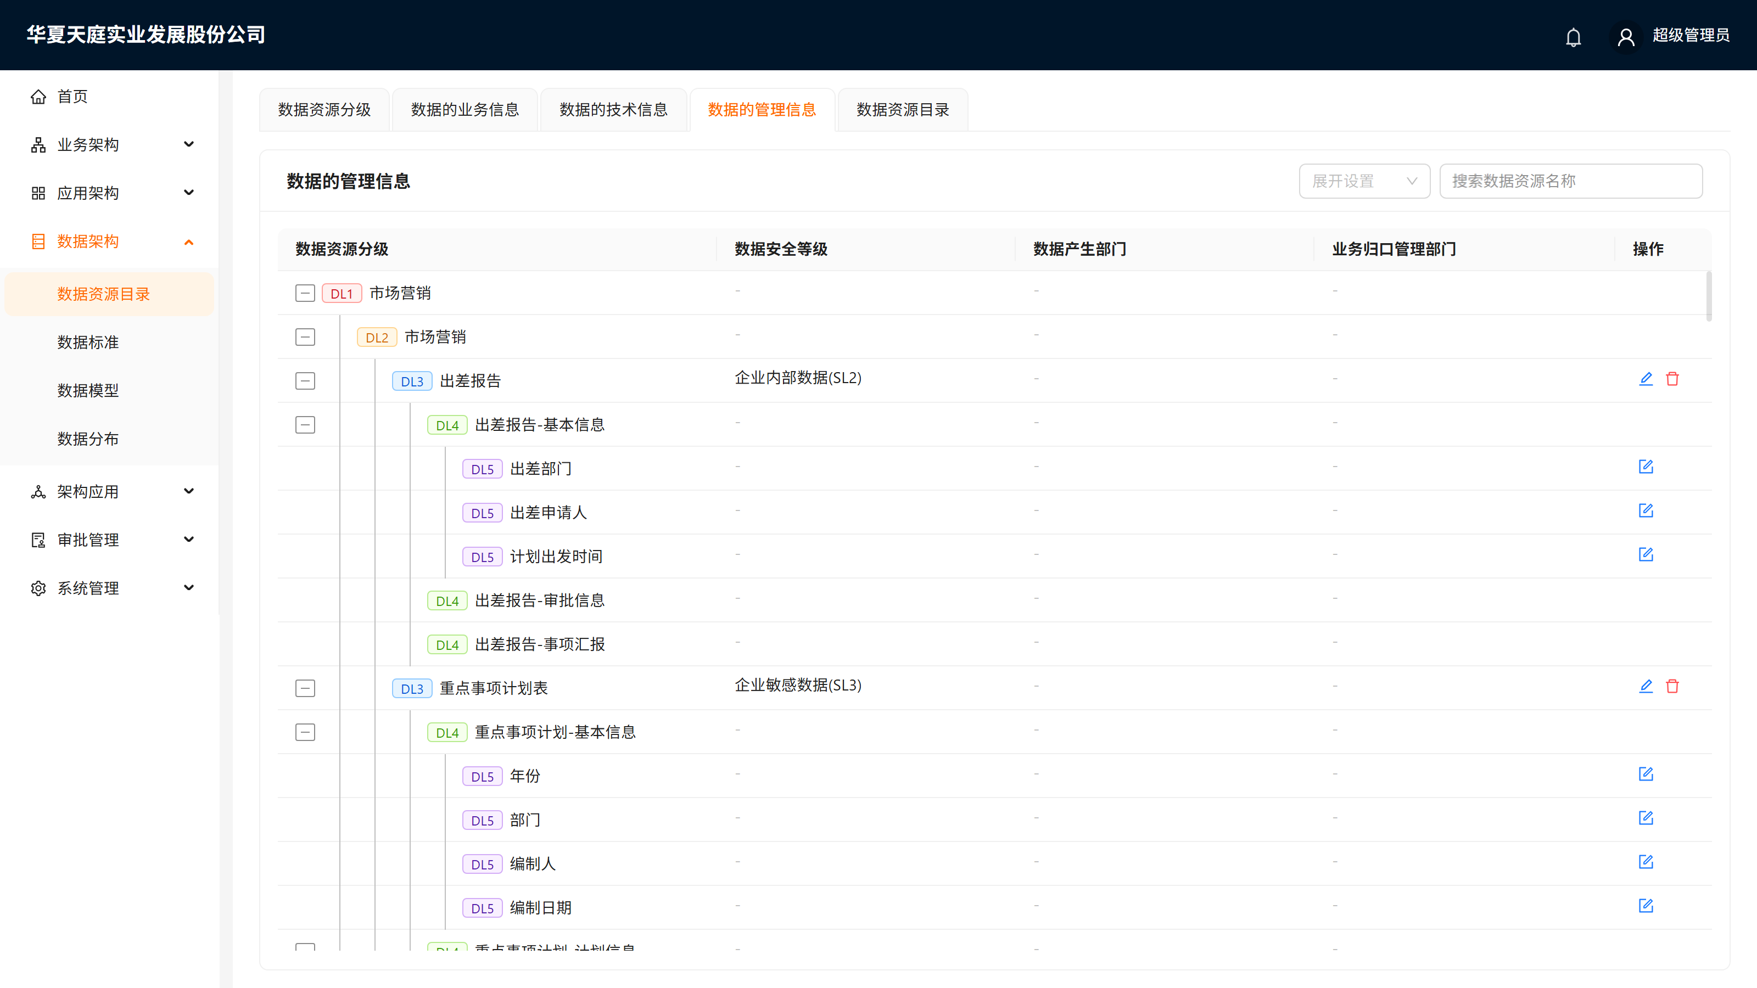Collapse the DL3 出差报告 node

305,381
